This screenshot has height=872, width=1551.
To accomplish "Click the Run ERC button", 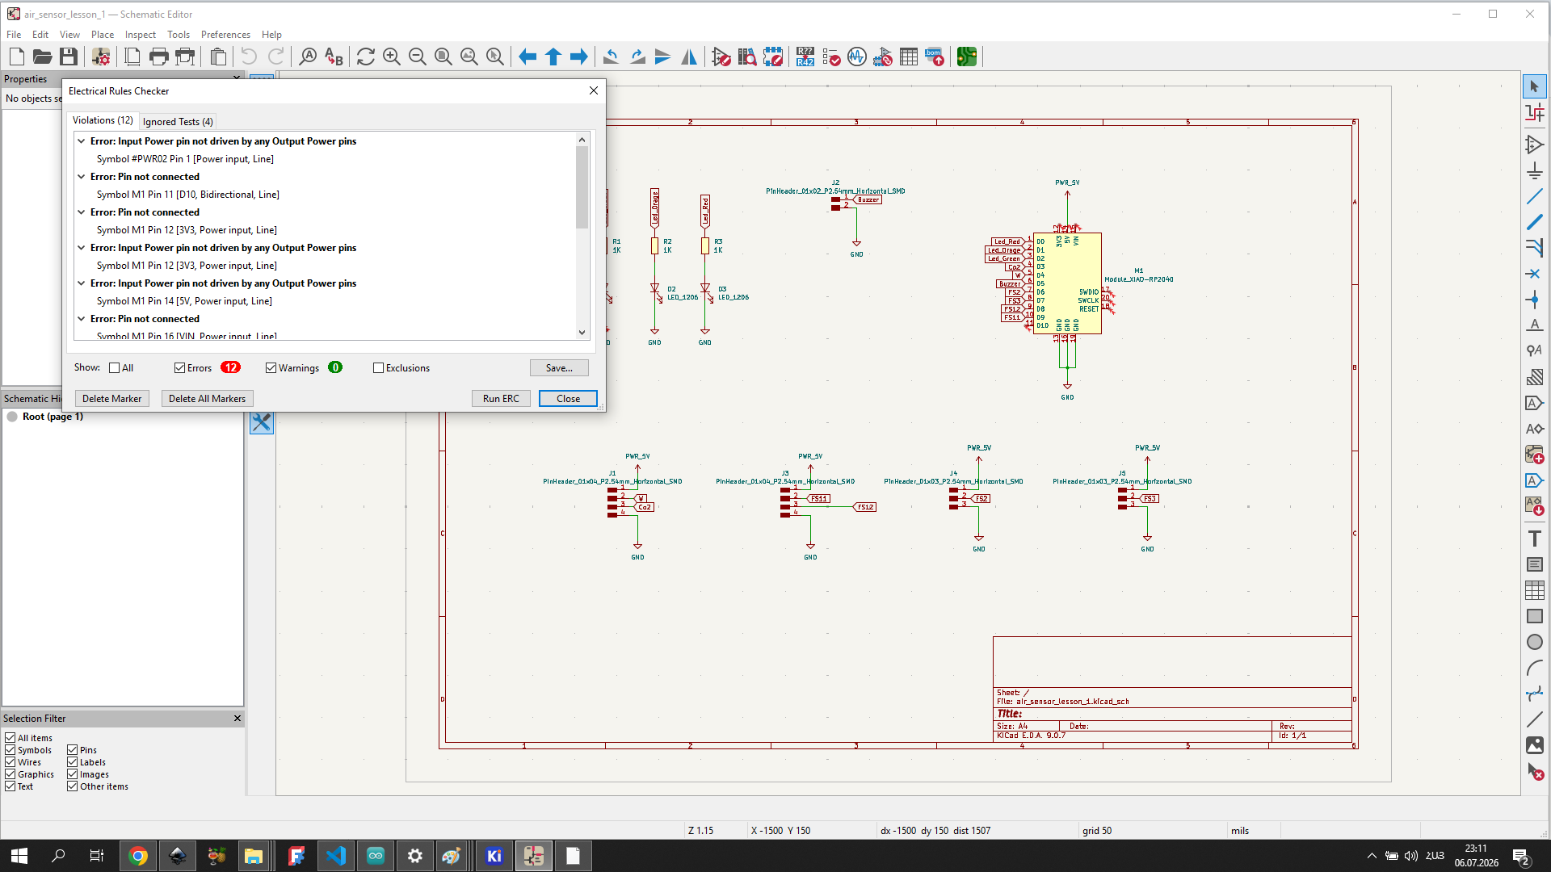I will click(501, 399).
